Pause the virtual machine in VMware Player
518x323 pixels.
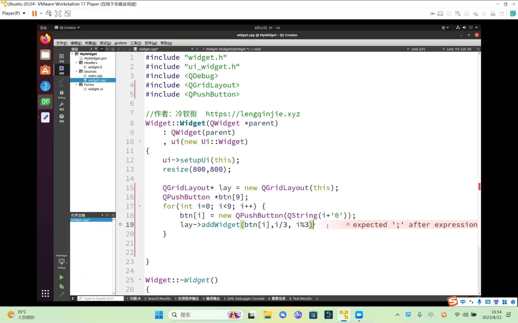tap(34, 13)
